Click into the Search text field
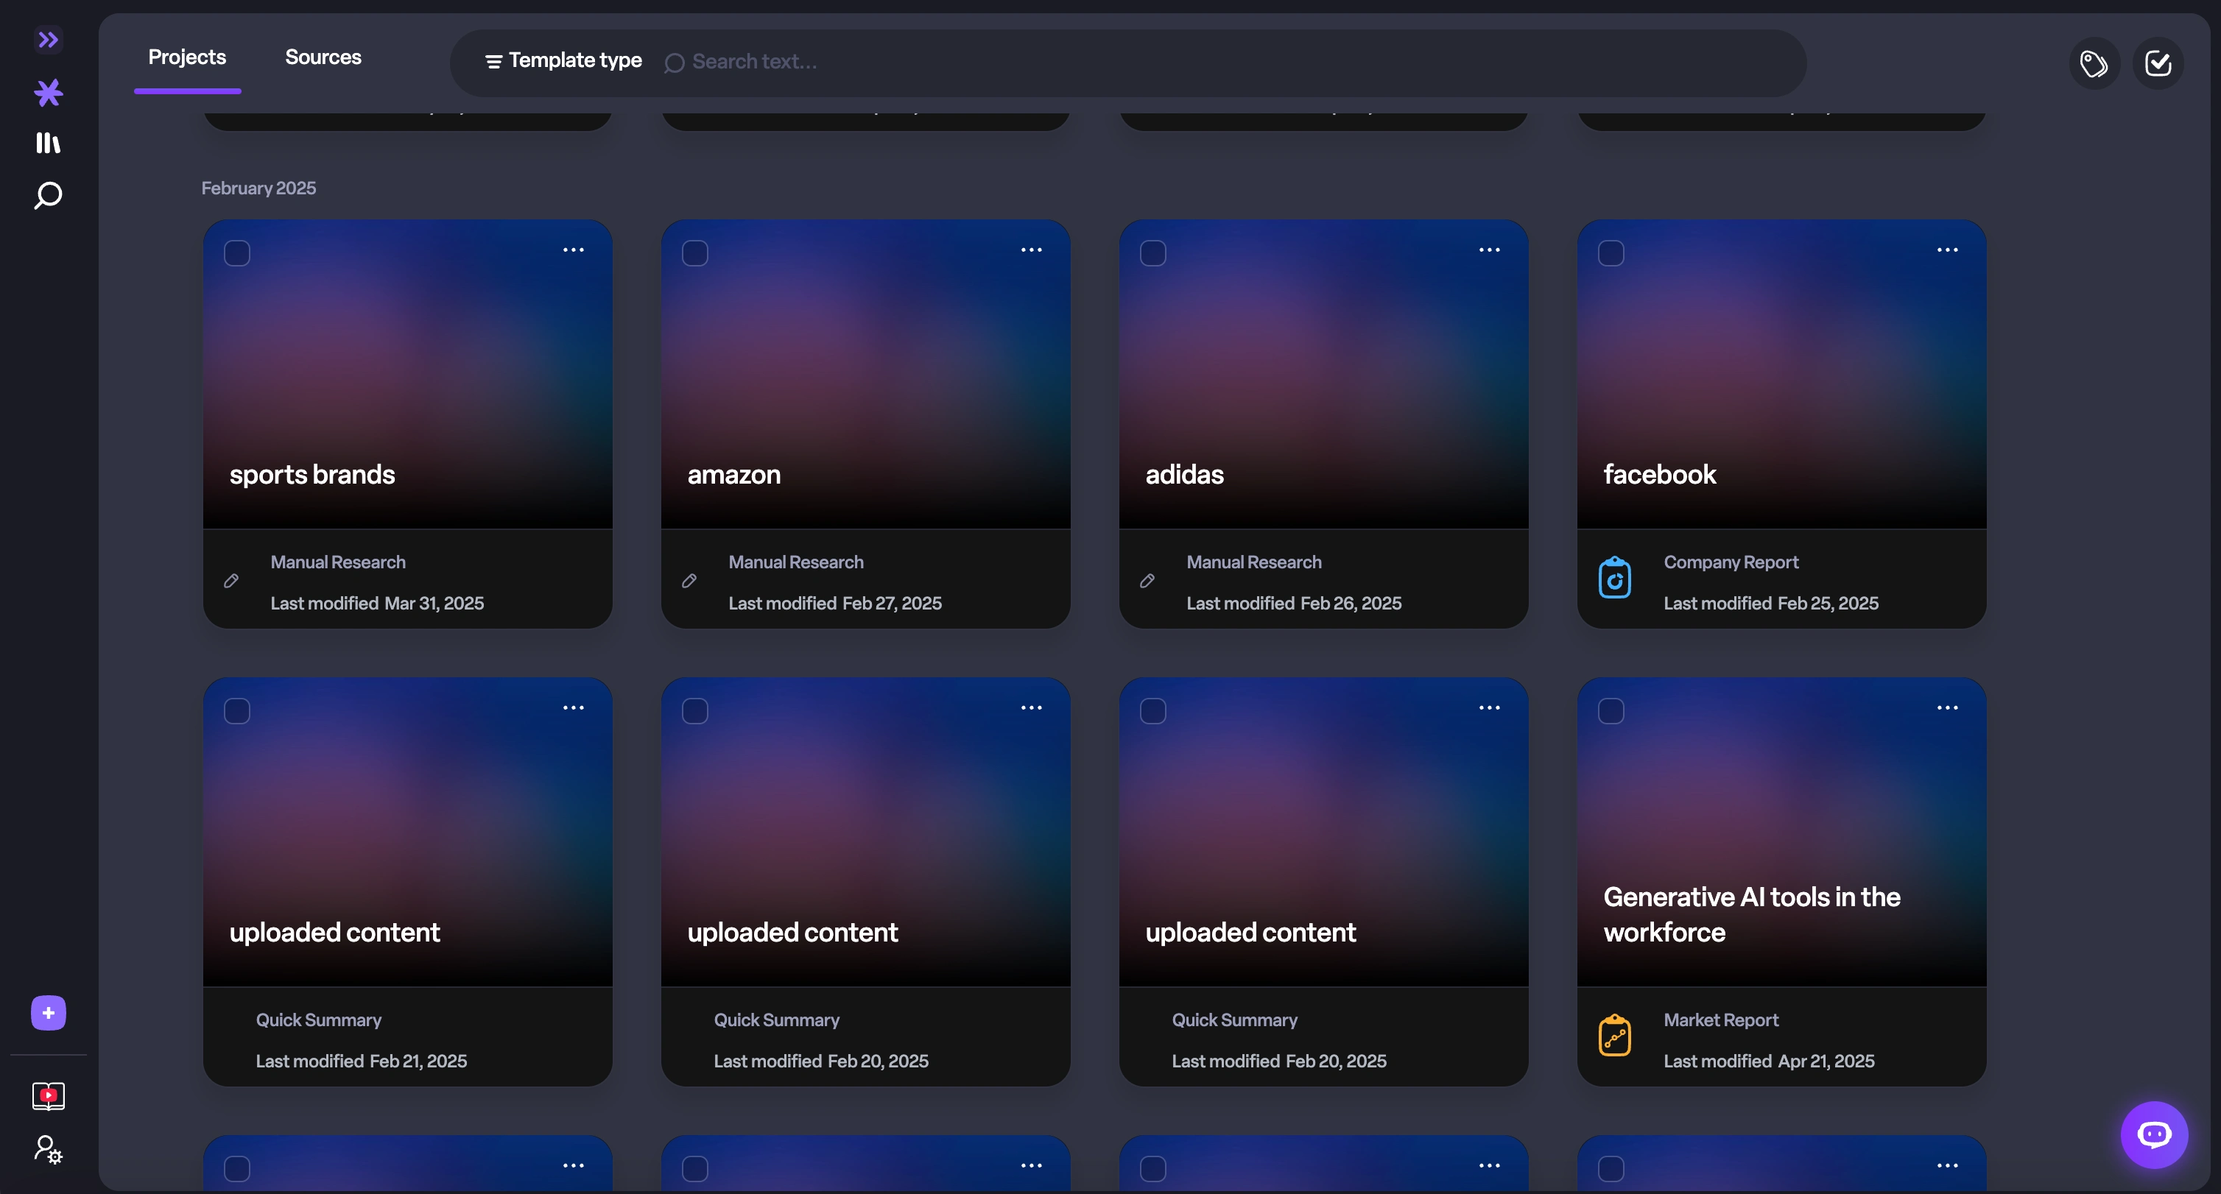The image size is (2221, 1194). (1233, 62)
